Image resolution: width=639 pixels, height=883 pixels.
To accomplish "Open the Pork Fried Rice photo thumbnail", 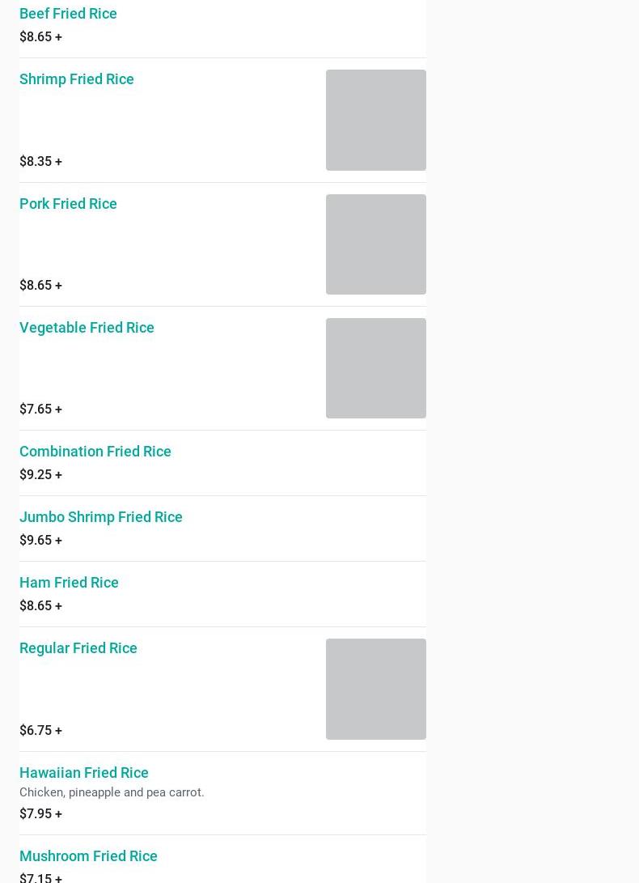I will [x=375, y=244].
